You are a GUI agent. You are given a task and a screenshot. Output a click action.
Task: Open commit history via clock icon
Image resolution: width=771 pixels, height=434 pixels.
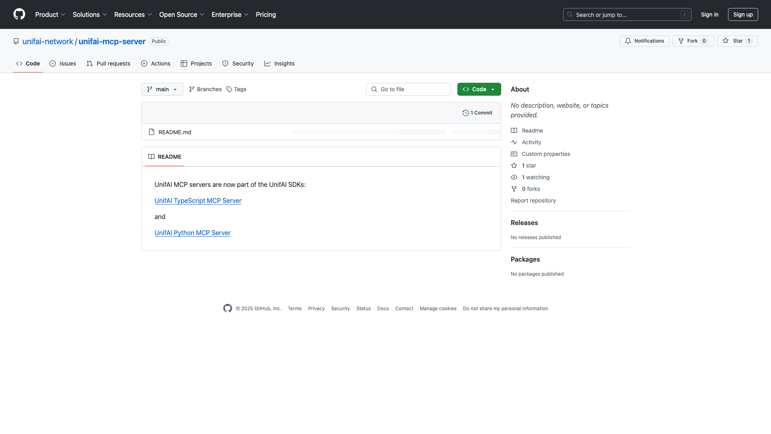[465, 113]
